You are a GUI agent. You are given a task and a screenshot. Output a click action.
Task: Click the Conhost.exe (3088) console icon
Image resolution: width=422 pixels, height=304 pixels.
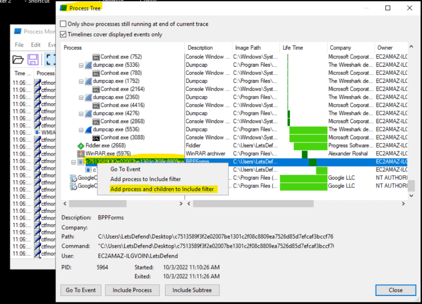(96, 138)
